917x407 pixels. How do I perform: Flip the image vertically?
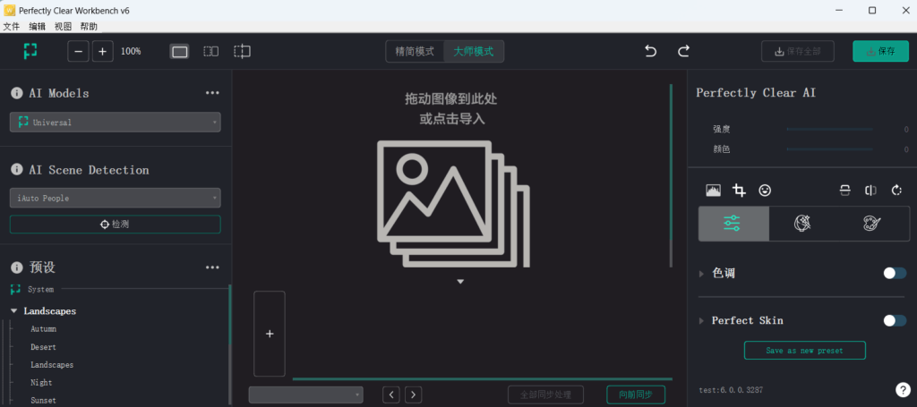coord(845,191)
